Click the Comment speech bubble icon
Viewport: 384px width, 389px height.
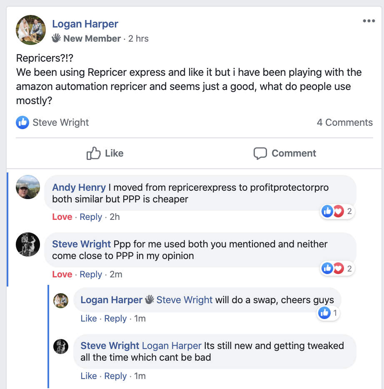260,153
